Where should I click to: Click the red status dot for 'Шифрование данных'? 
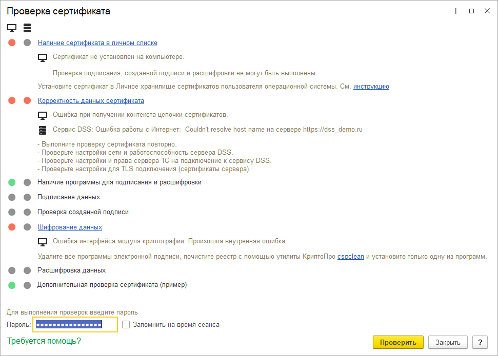(12, 227)
